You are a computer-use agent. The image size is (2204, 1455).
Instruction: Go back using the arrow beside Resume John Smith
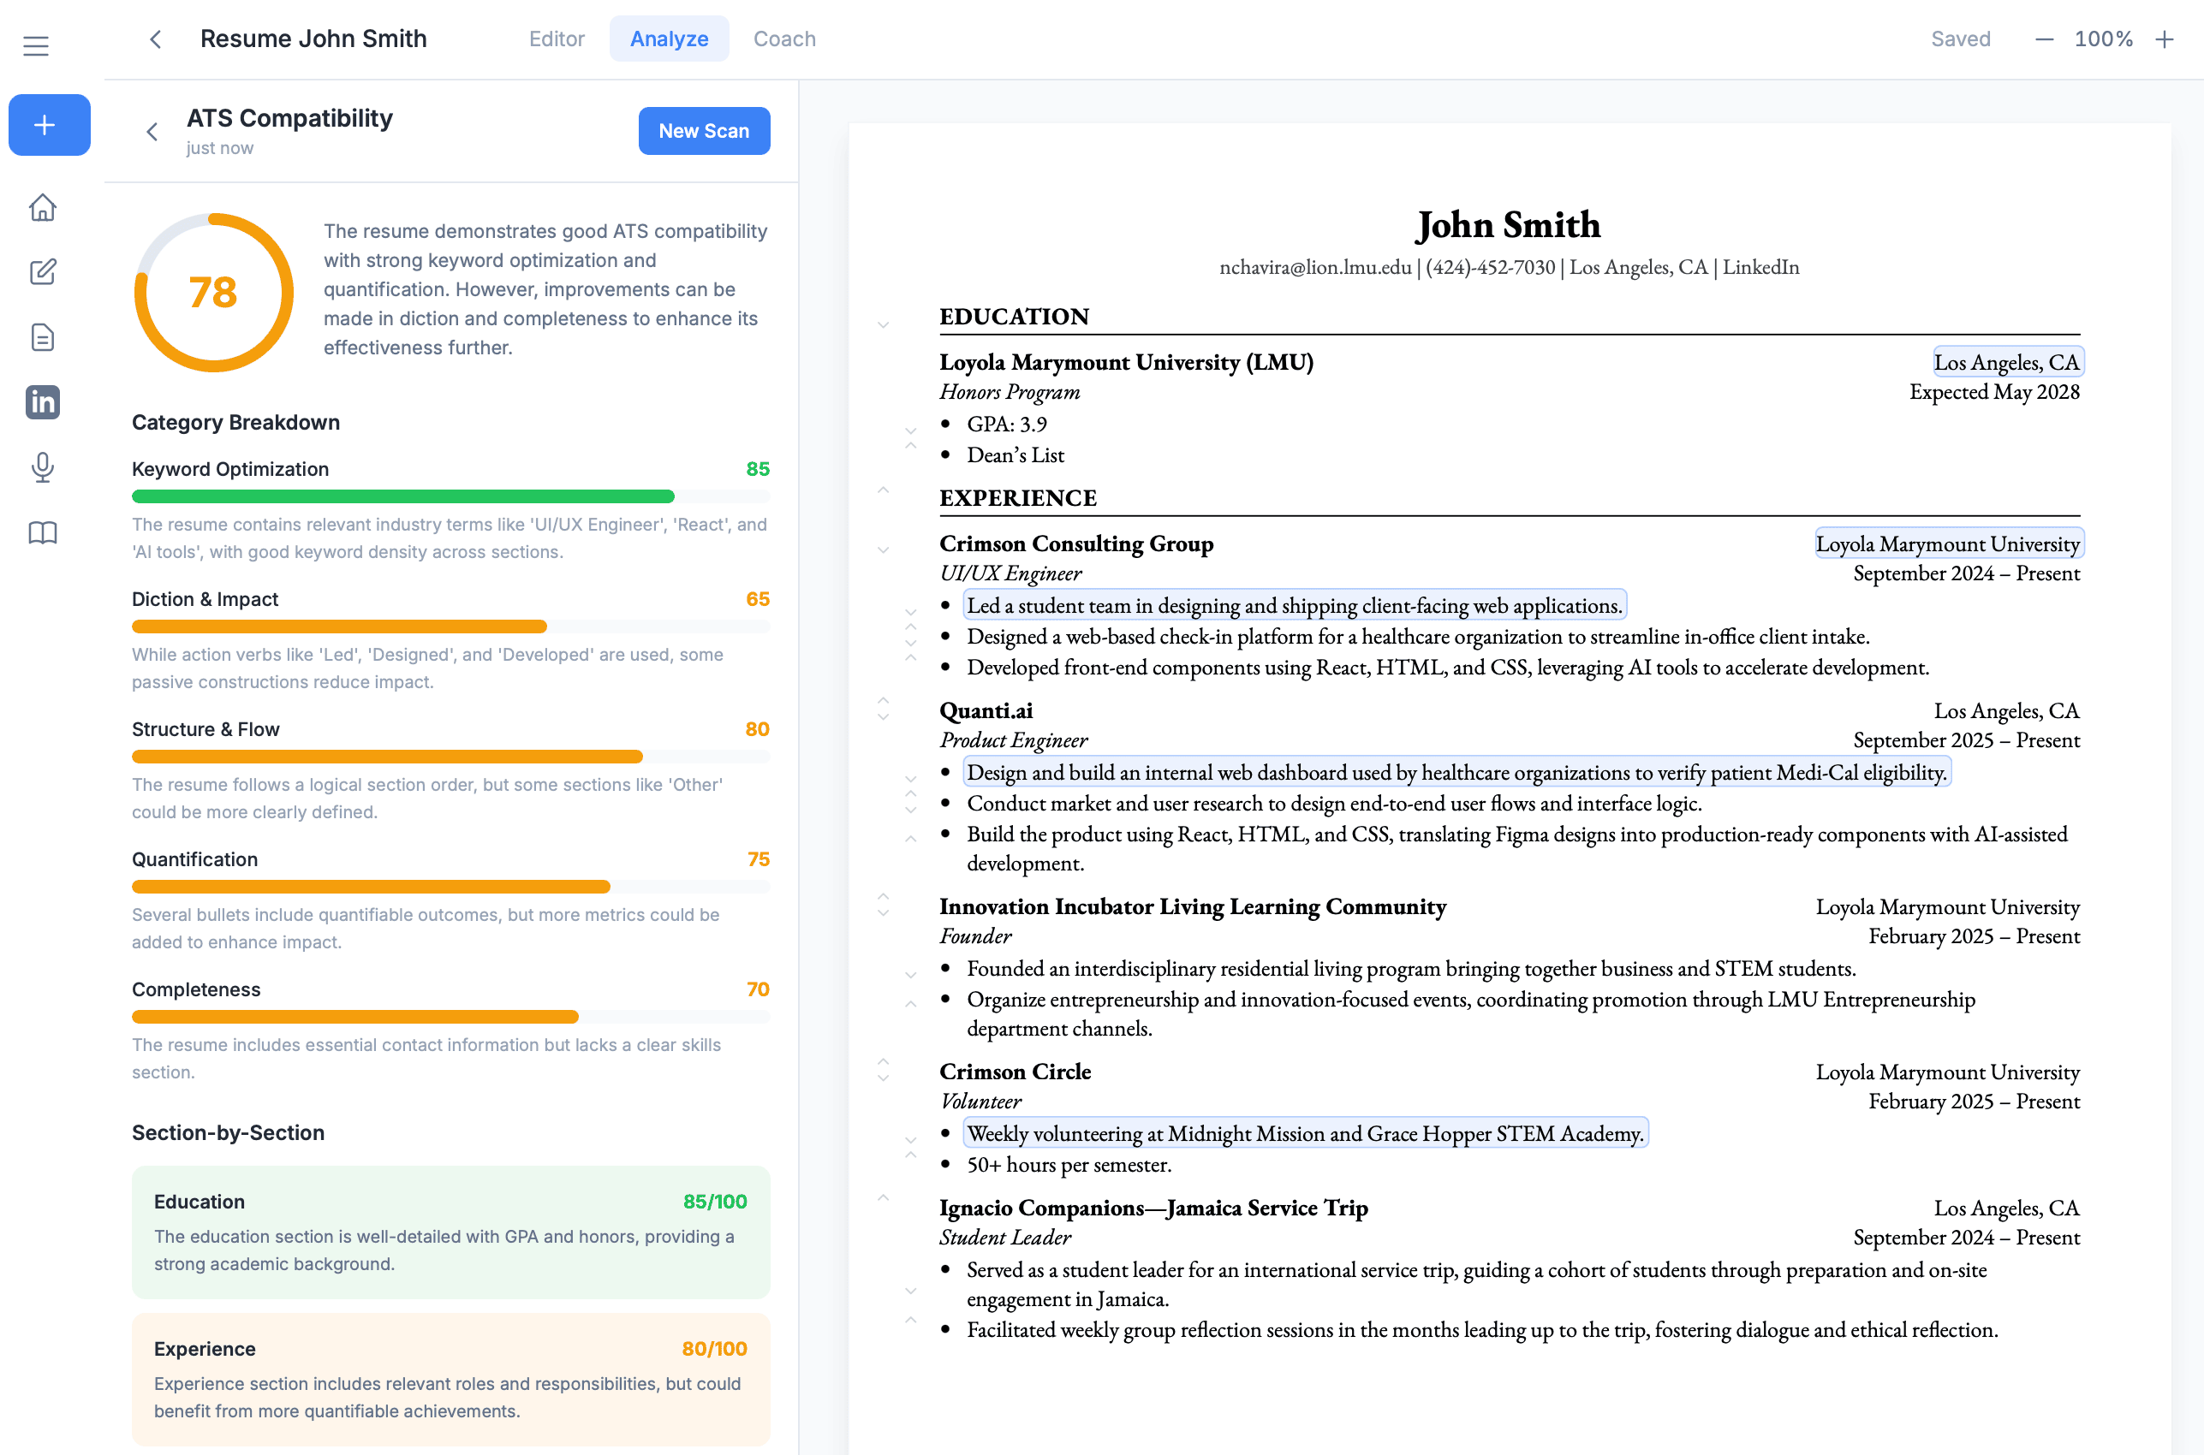pyautogui.click(x=155, y=39)
